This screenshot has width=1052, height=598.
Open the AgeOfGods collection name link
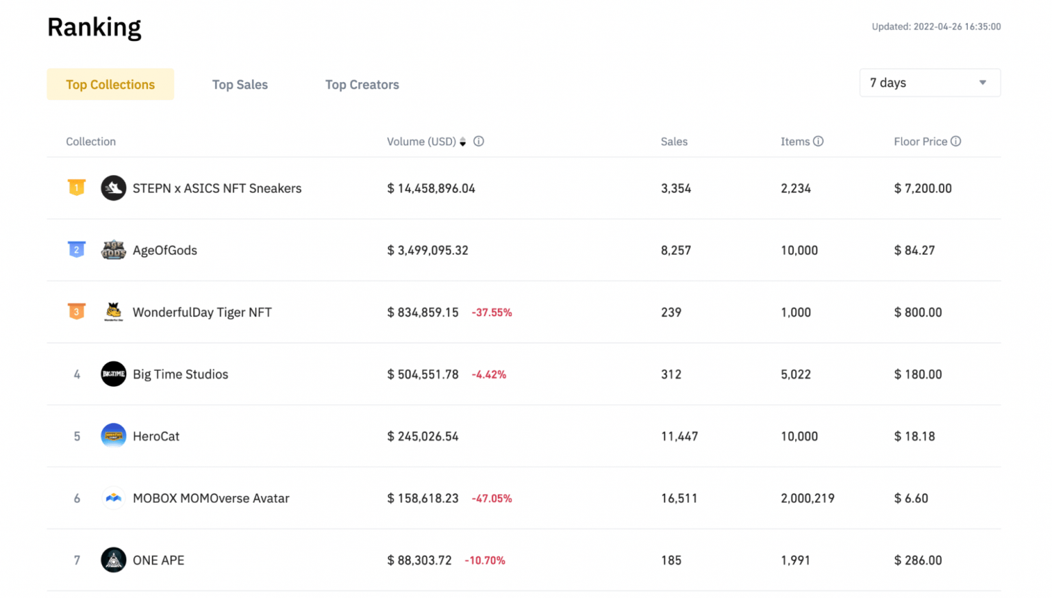point(165,250)
